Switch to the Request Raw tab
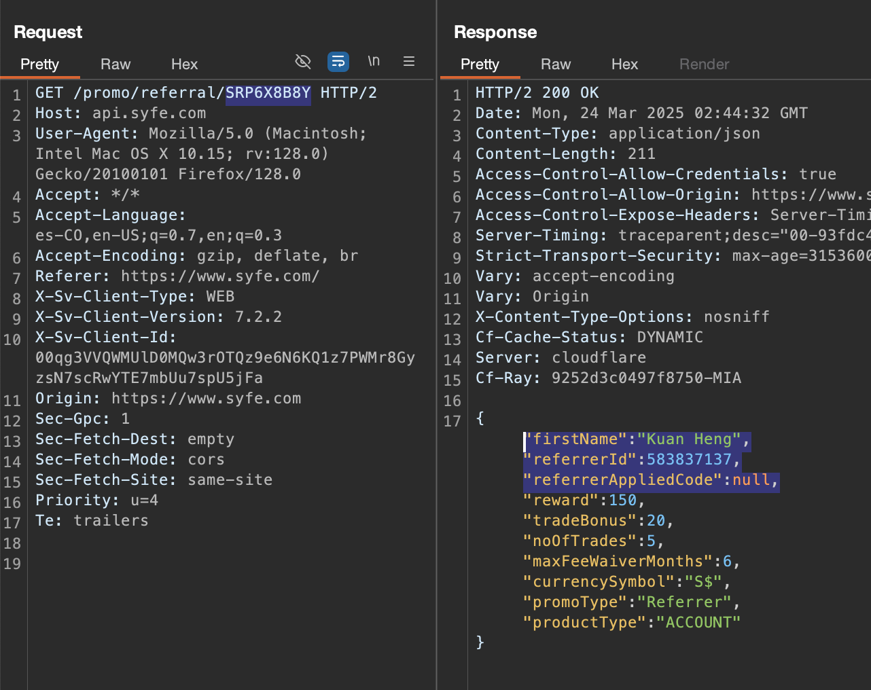 coord(115,65)
